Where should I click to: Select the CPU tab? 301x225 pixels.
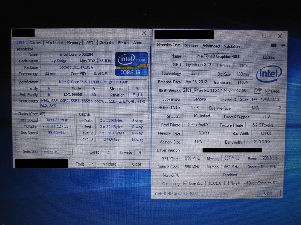(x=20, y=42)
